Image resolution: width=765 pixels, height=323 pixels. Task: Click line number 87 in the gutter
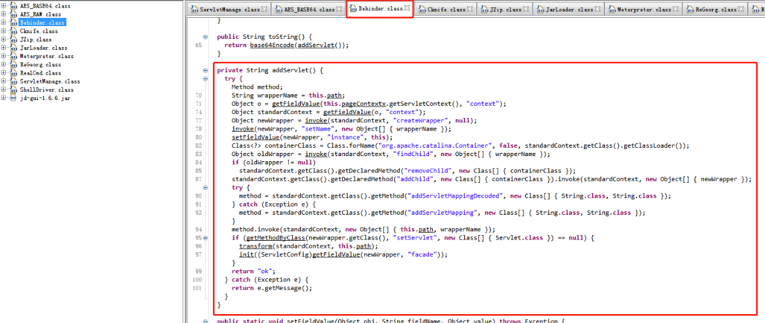198,179
